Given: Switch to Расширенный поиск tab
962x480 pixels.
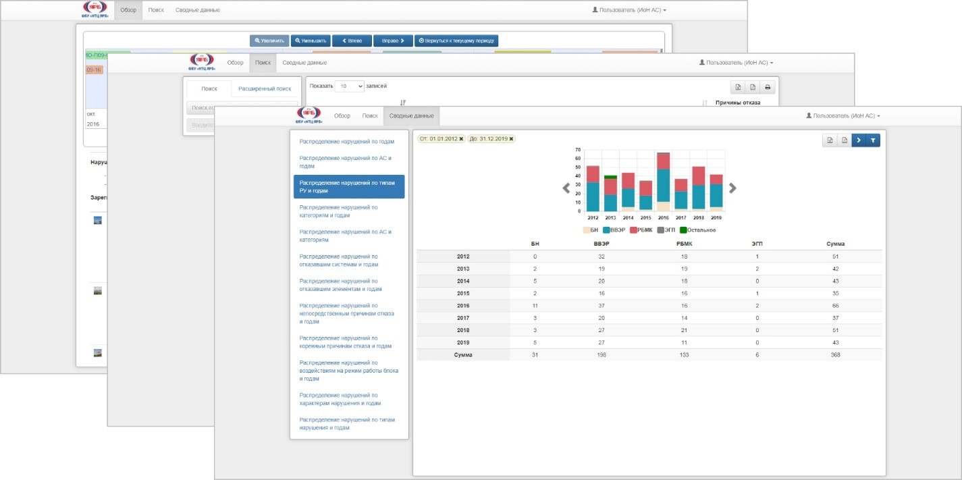Looking at the screenshot, I should [265, 88].
